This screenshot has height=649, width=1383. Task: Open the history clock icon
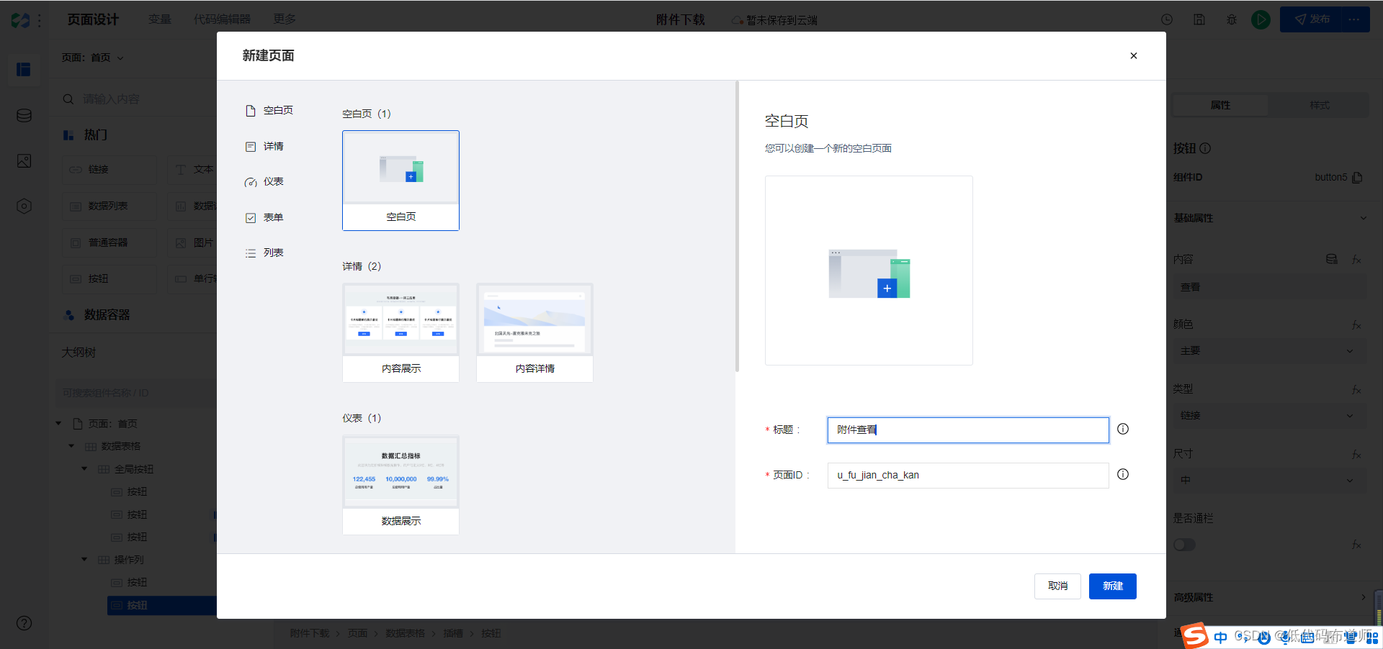pos(1167,19)
